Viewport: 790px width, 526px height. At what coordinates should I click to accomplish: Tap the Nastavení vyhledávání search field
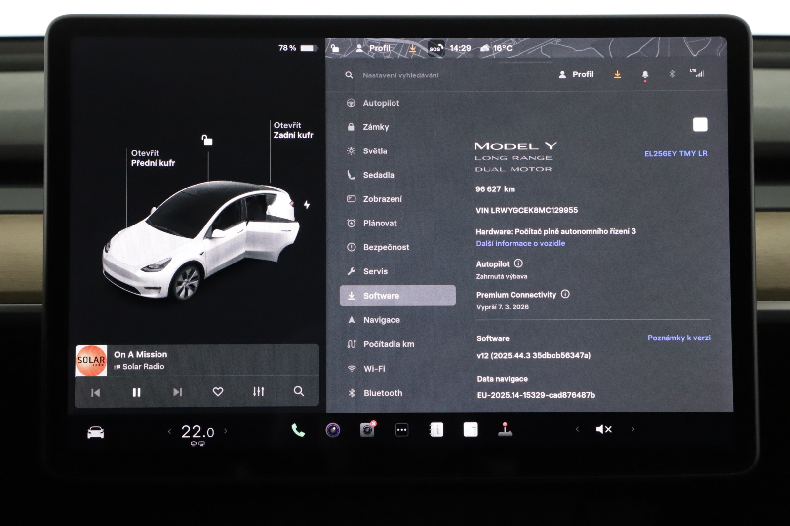pos(400,75)
